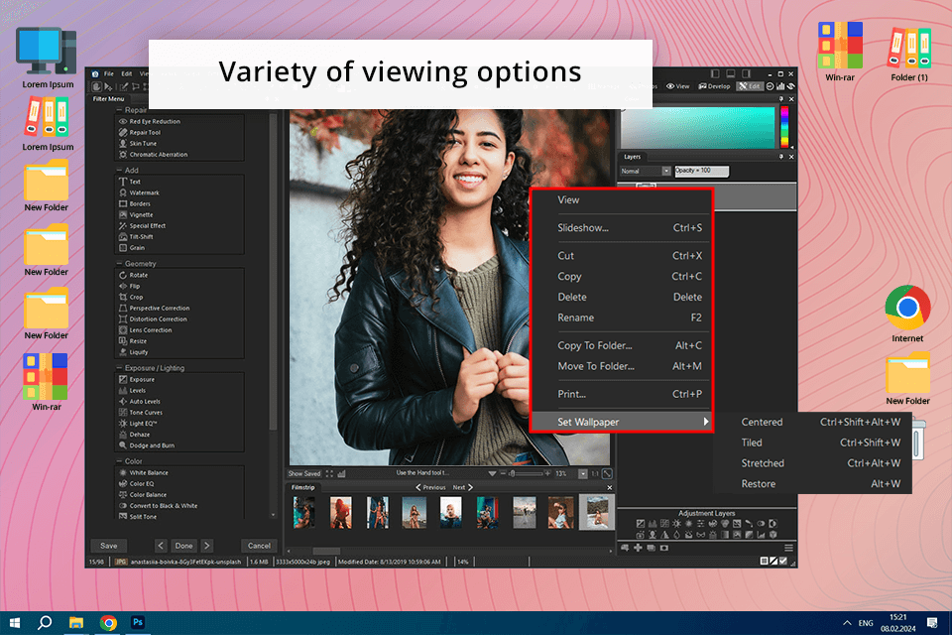Viewport: 952px width, 635px height.
Task: Collapse the Geometry filter group
Action: pyautogui.click(x=119, y=264)
